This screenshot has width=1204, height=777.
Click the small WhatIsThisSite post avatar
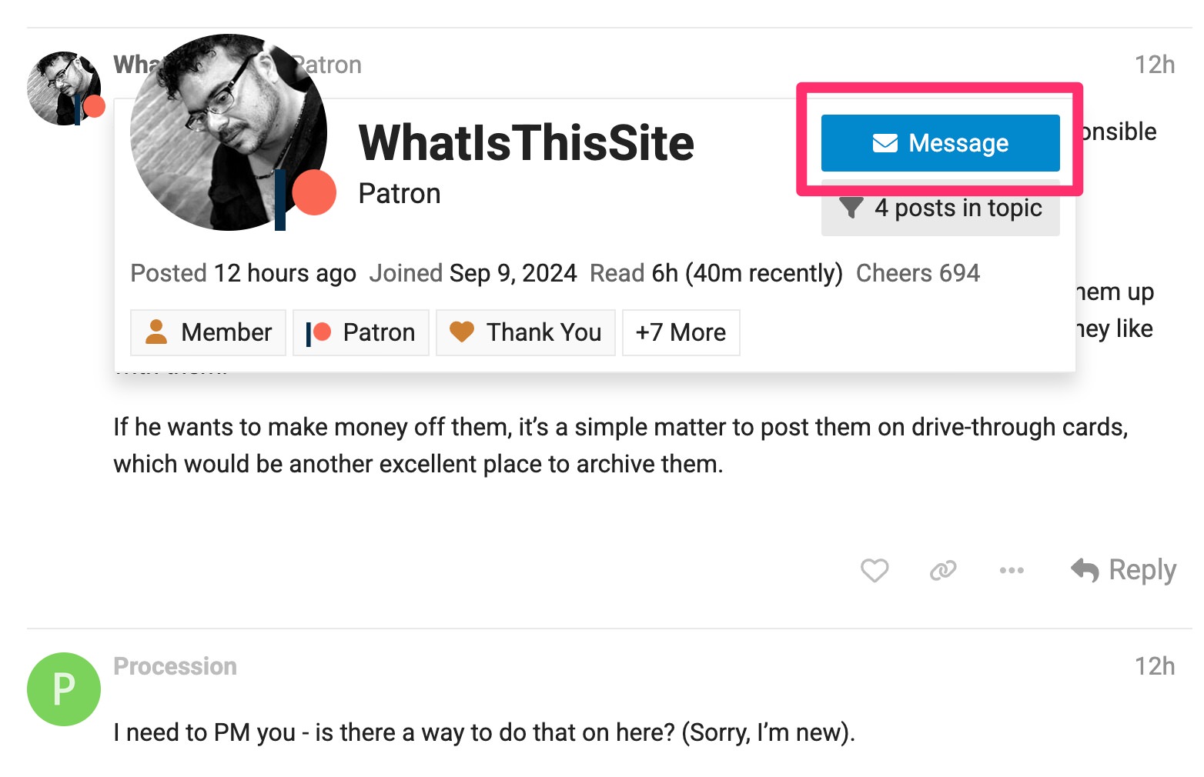[x=62, y=87]
